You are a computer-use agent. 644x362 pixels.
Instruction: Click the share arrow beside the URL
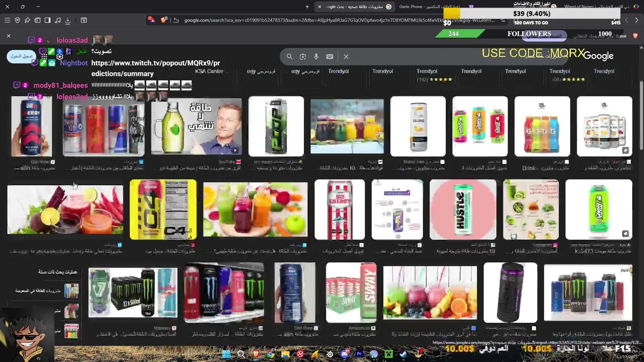coord(176,20)
